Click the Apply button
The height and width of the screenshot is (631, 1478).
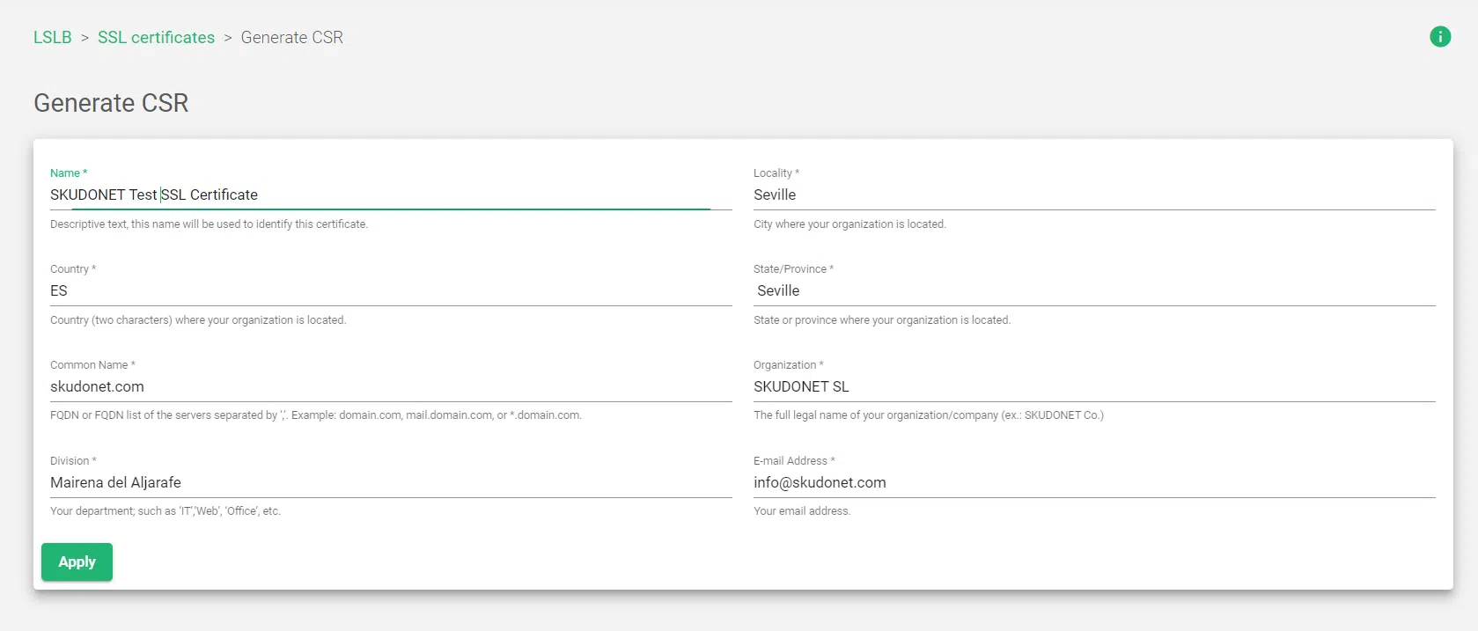coord(77,561)
